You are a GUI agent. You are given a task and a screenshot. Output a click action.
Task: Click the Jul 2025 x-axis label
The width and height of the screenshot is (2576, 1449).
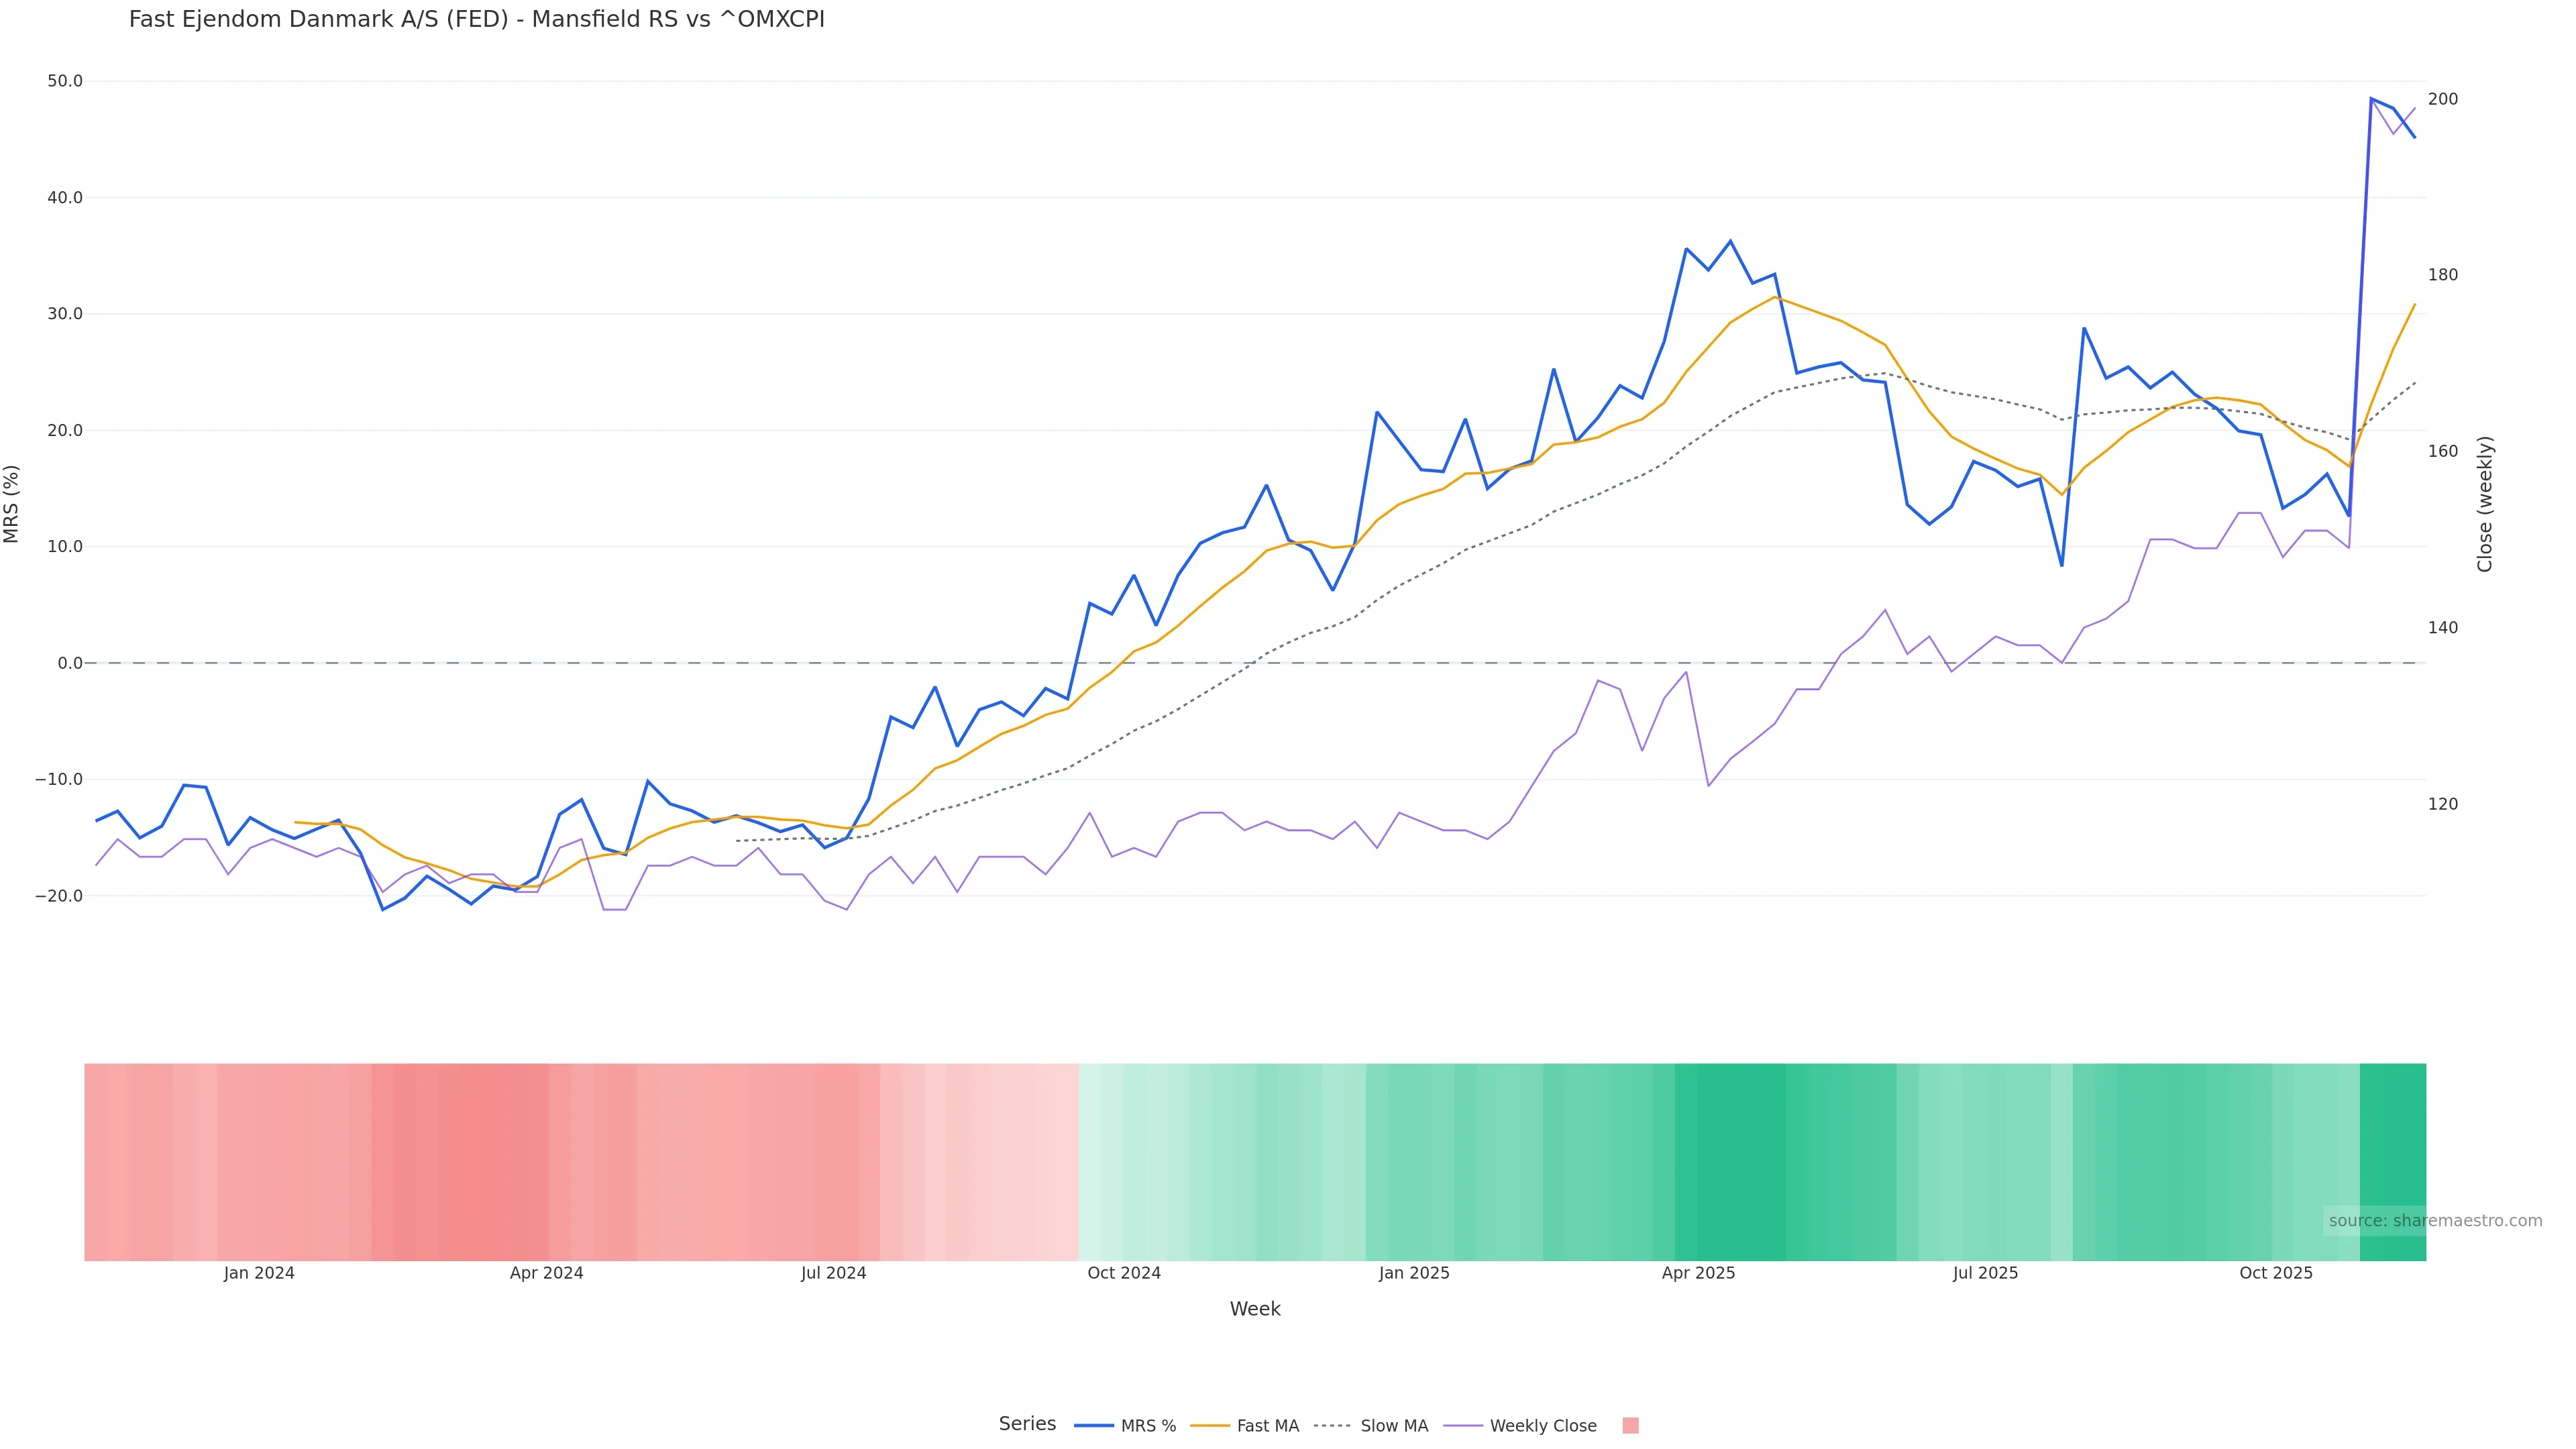coord(1985,1274)
